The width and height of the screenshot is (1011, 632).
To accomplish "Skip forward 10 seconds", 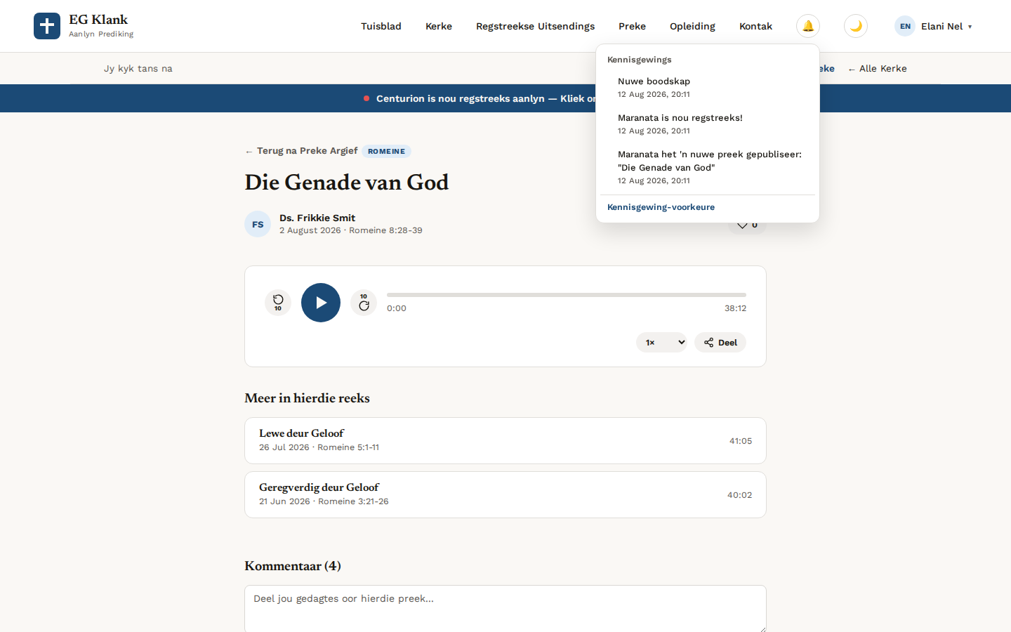I will tap(364, 303).
